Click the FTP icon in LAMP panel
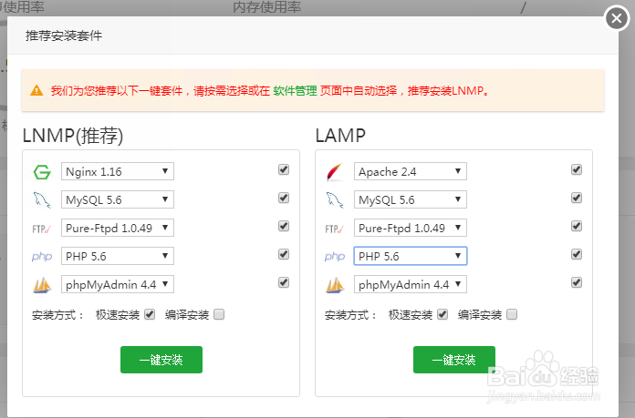 click(x=335, y=229)
